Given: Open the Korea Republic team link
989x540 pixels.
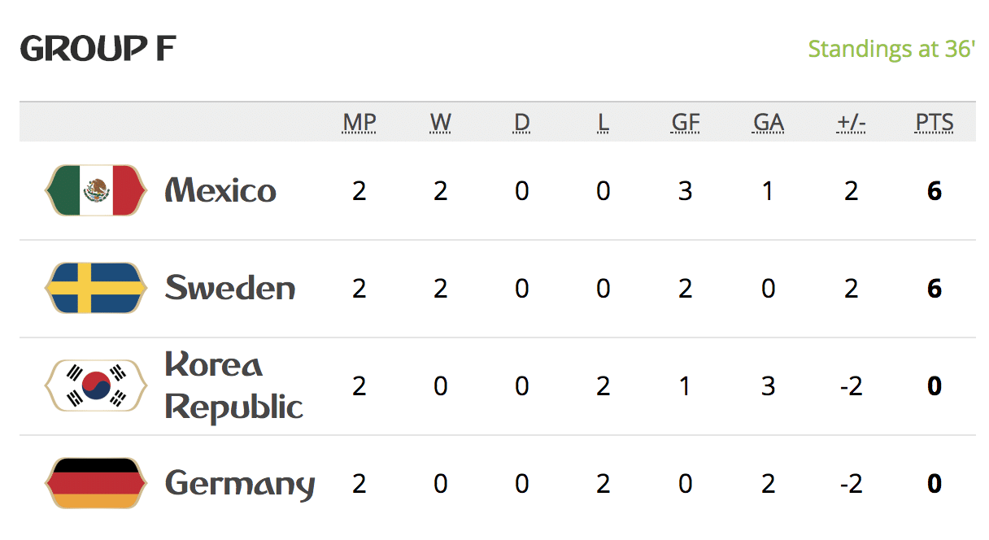Looking at the screenshot, I should tap(234, 385).
